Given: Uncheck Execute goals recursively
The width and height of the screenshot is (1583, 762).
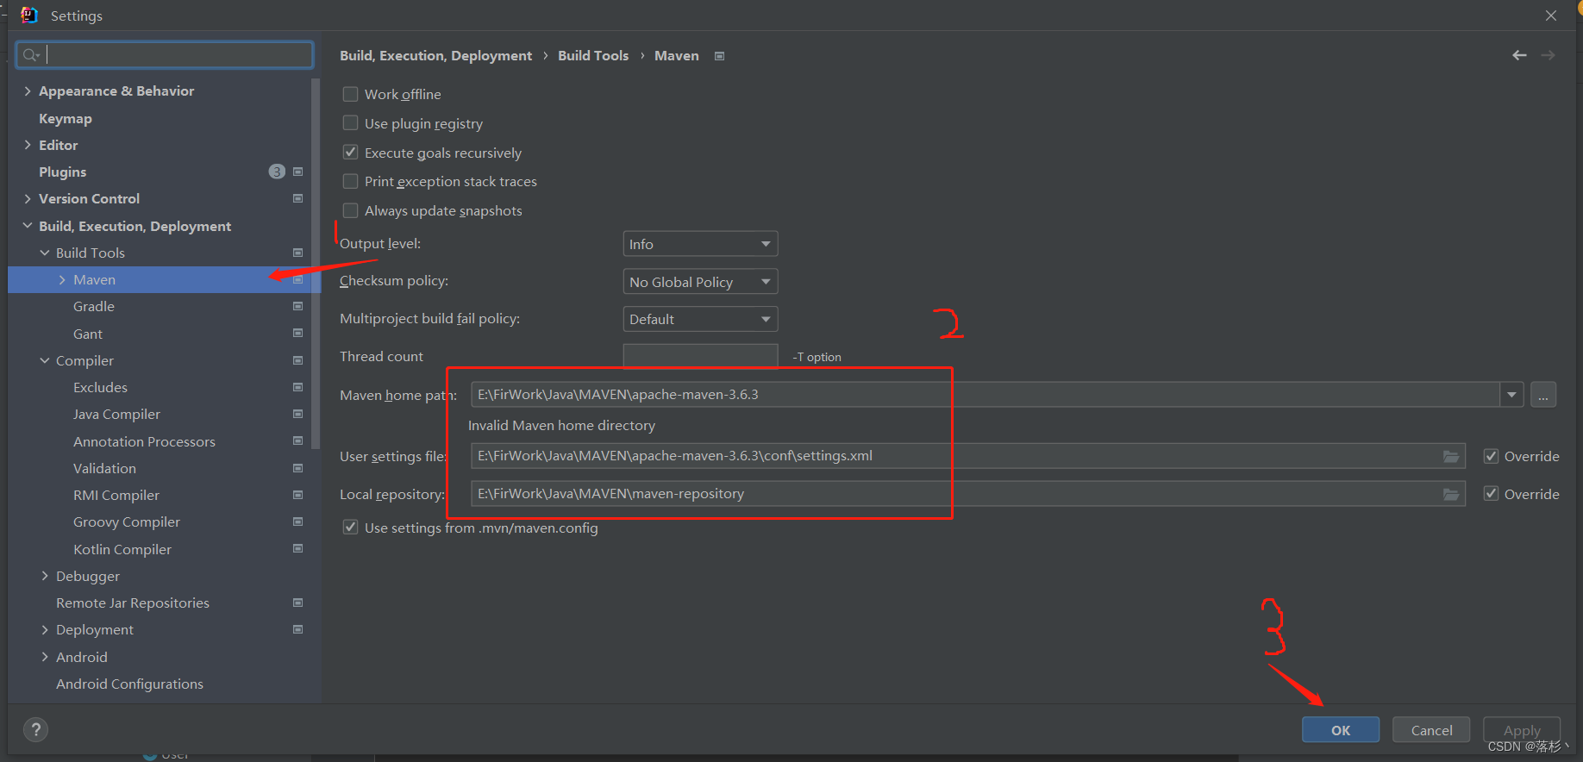Looking at the screenshot, I should click(350, 153).
